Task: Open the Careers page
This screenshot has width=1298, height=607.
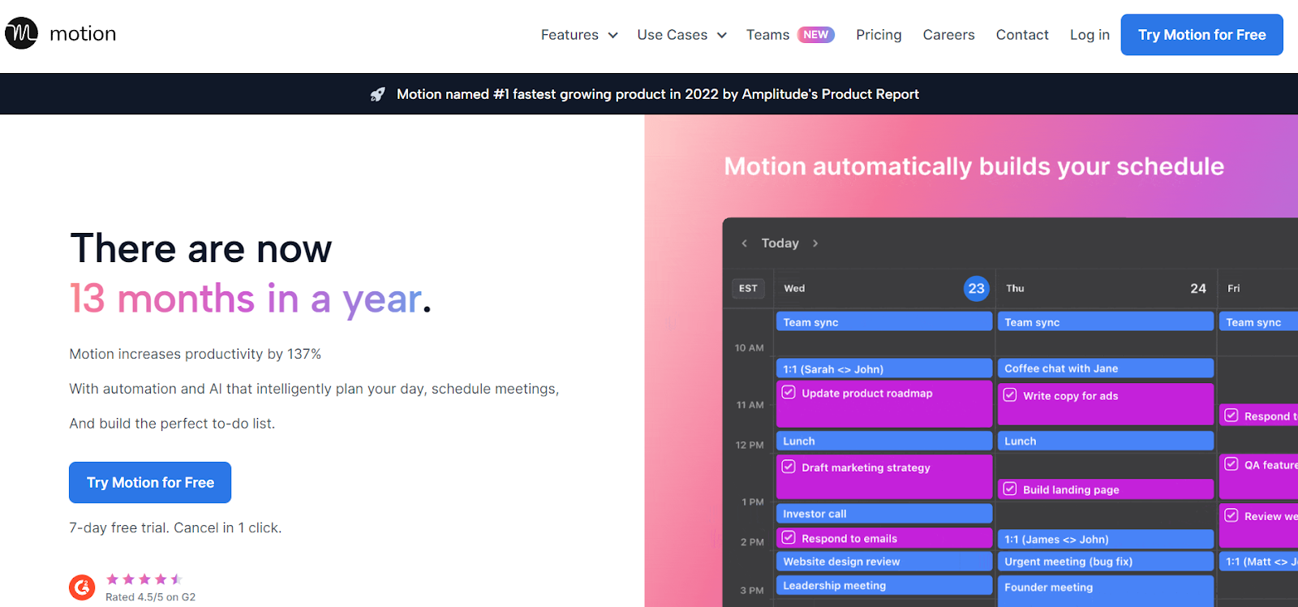Action: coord(948,35)
